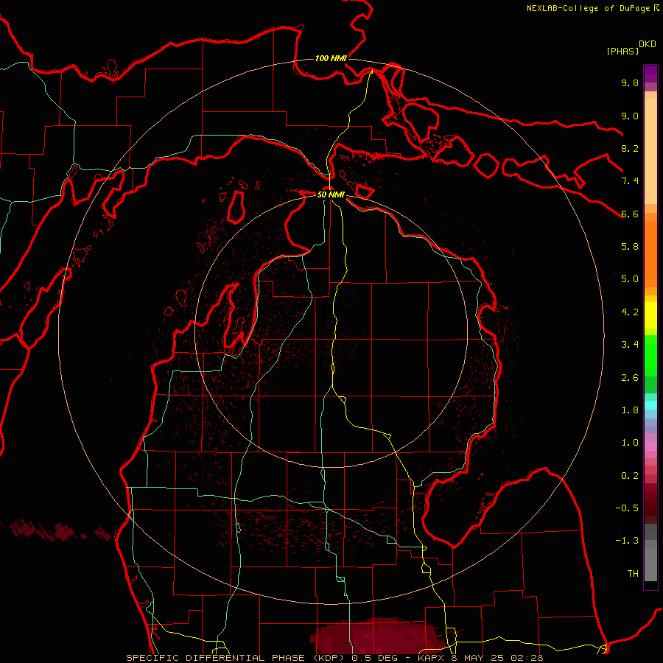Select the 9.8 legend value
Viewport: 663px width, 663px height.
[630, 83]
